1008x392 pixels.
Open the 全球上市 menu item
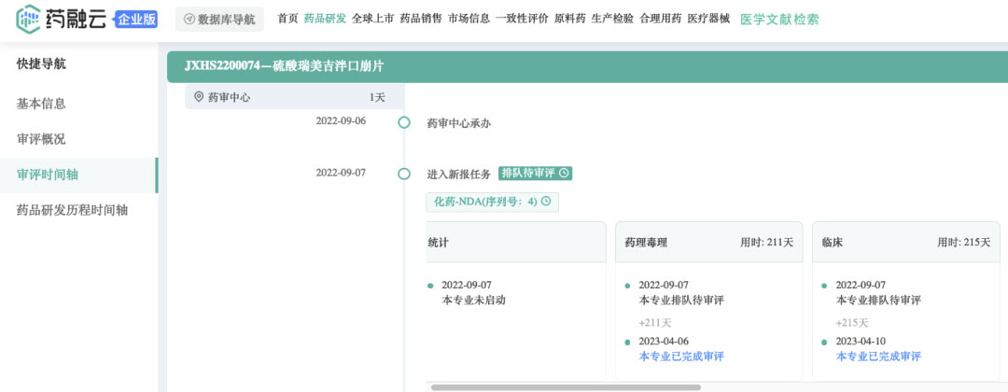coord(372,19)
